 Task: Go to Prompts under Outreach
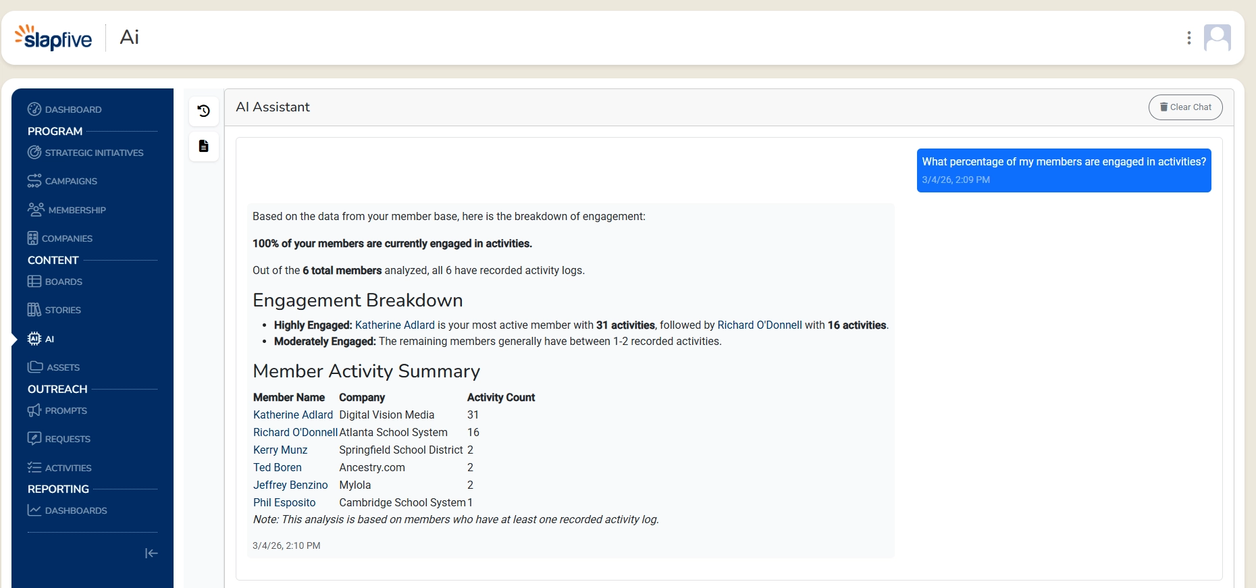tap(57, 410)
